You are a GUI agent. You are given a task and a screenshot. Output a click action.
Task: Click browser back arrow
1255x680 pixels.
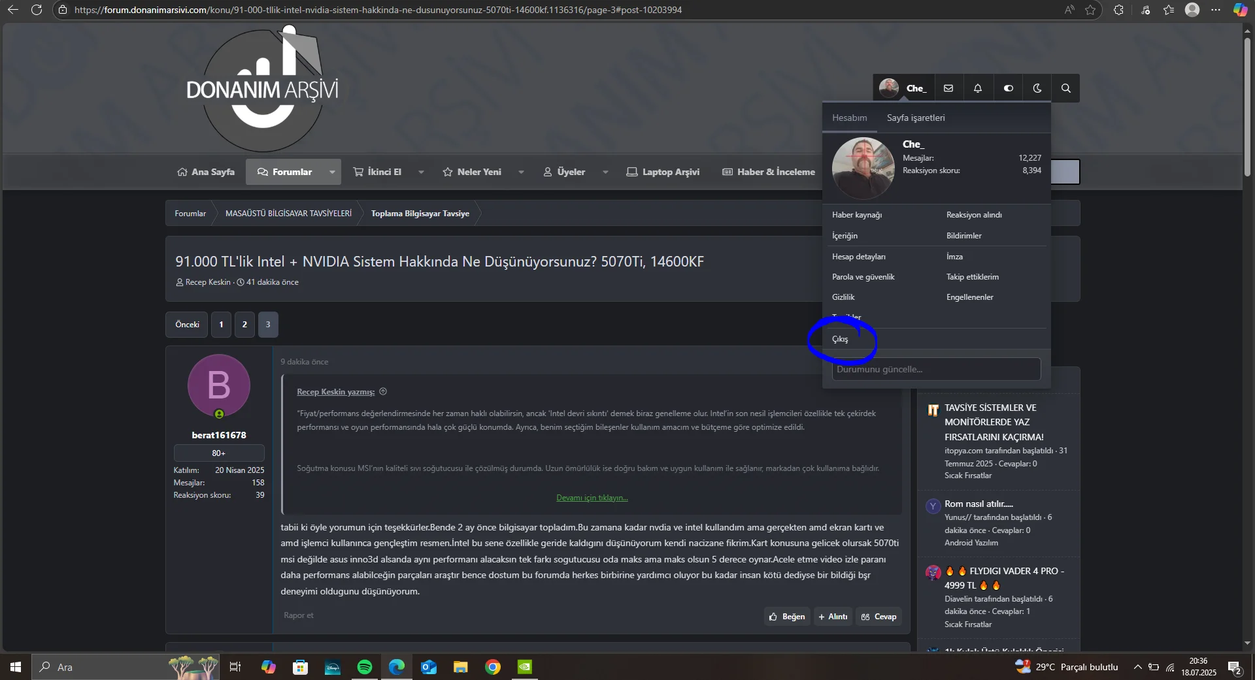(x=13, y=10)
